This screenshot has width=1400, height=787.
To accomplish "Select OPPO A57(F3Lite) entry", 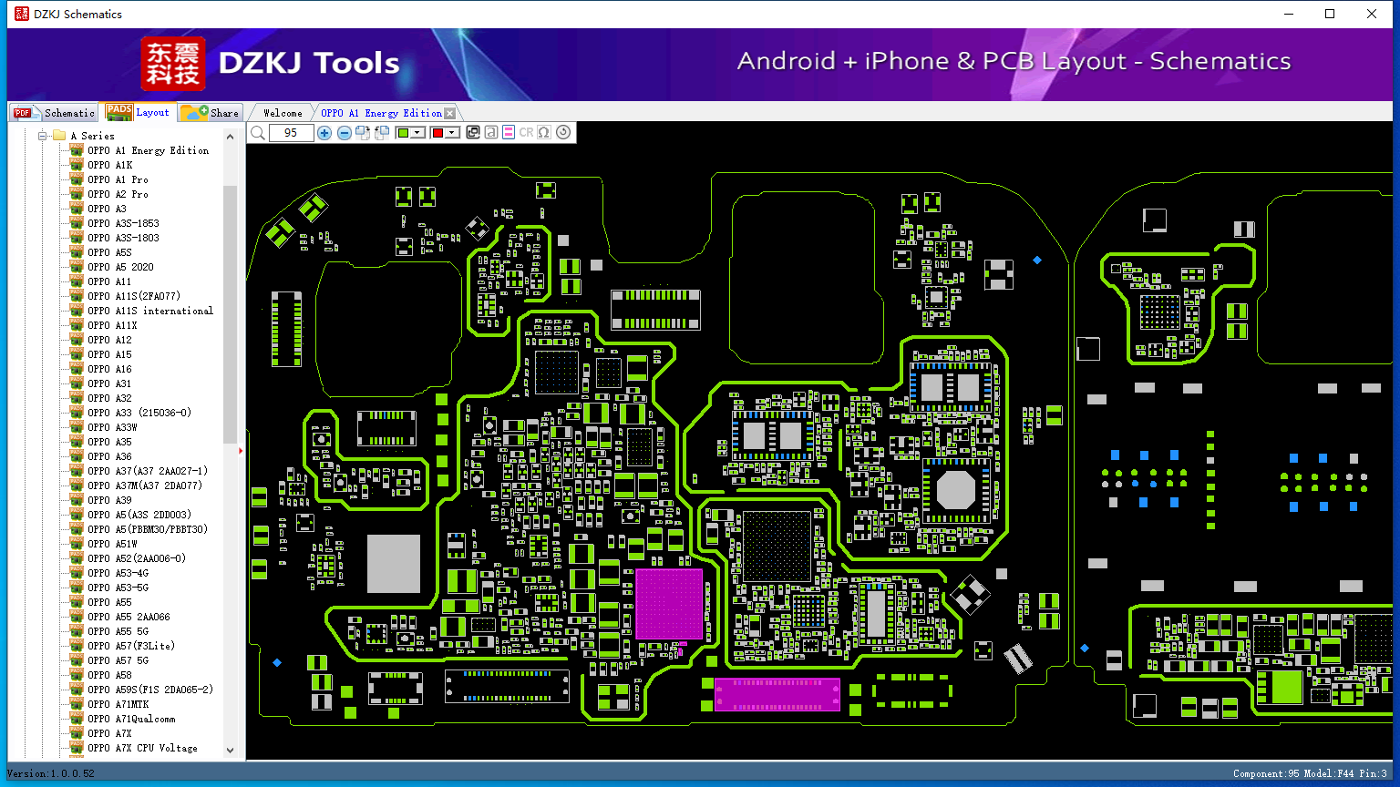I will click(131, 646).
